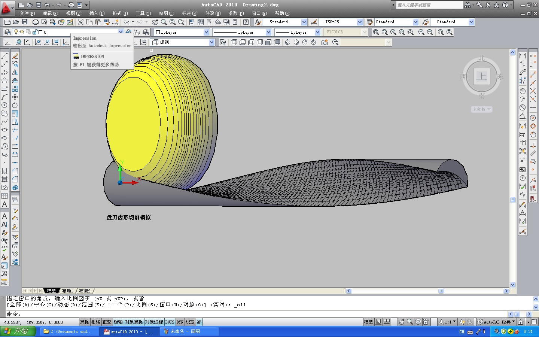Click the Zoom Realtime magnifier icon
Image resolution: width=539 pixels, height=337 pixels.
pos(164,22)
